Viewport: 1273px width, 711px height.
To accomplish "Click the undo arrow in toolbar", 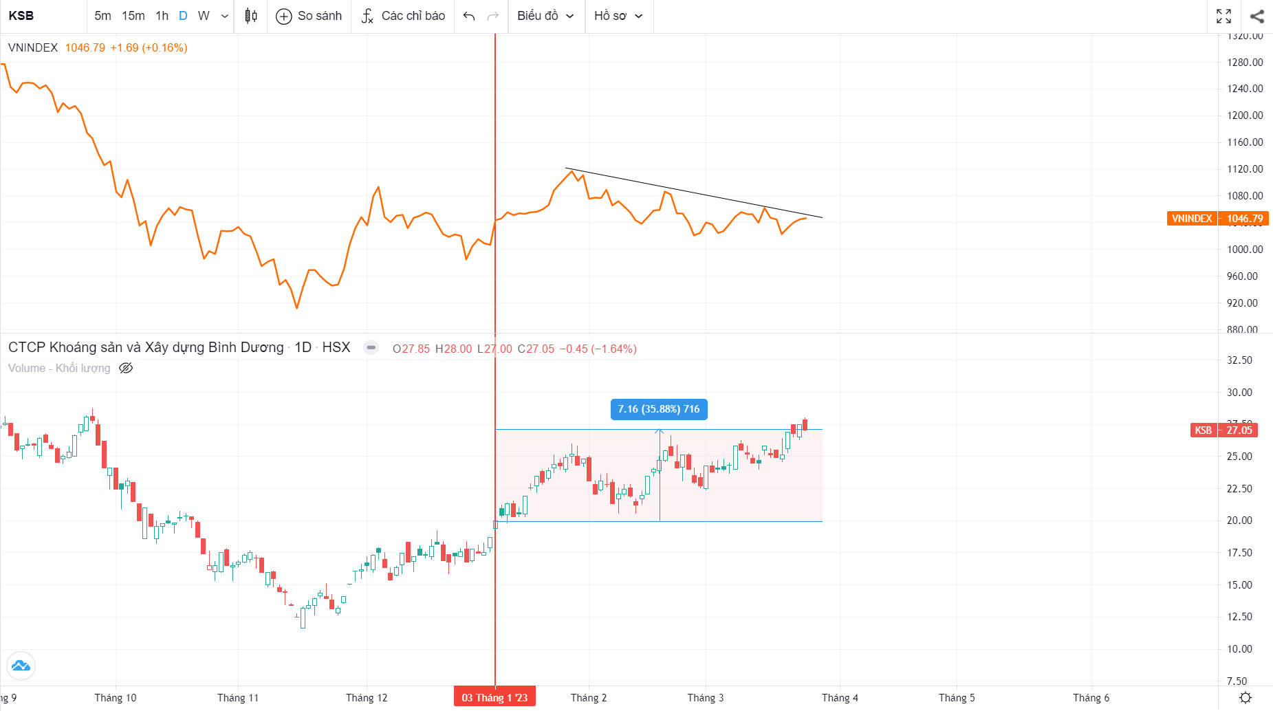I will click(469, 16).
